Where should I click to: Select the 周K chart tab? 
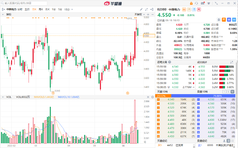point(41,10)
